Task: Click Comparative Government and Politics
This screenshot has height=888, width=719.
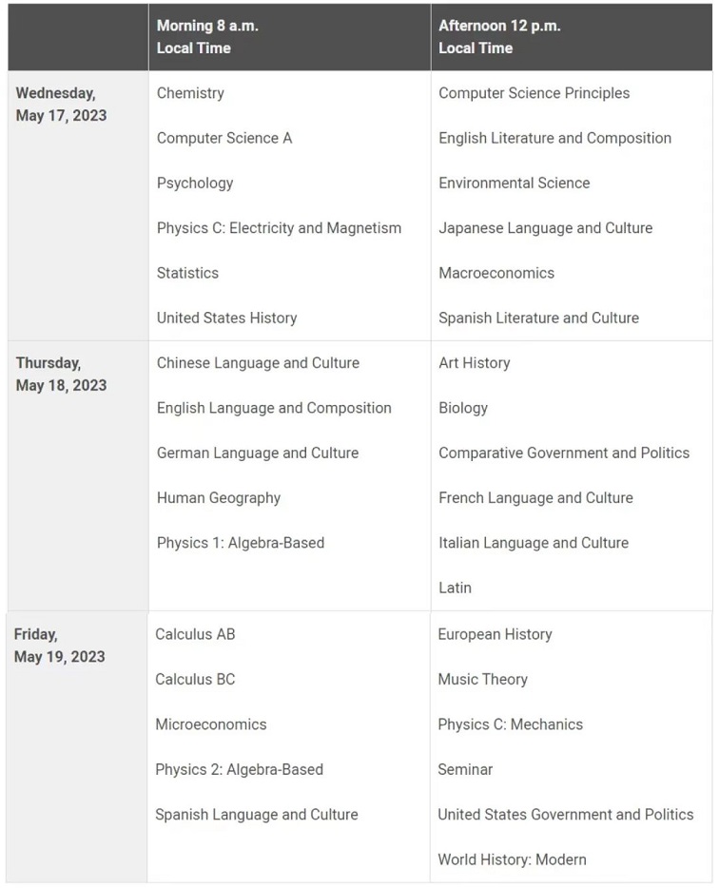Action: click(564, 454)
